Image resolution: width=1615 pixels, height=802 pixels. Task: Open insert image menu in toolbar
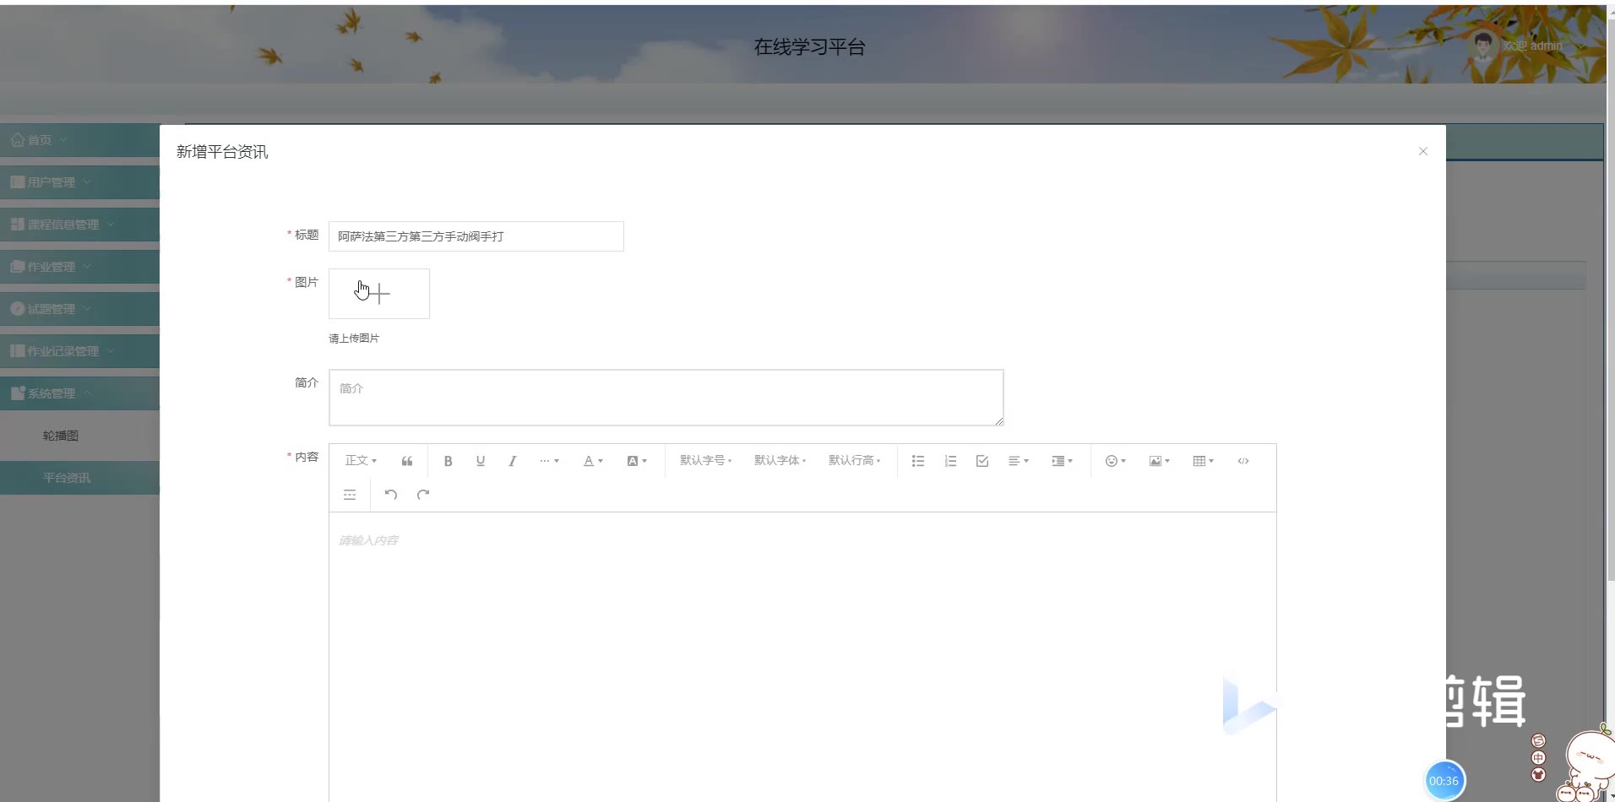pyautogui.click(x=1160, y=461)
